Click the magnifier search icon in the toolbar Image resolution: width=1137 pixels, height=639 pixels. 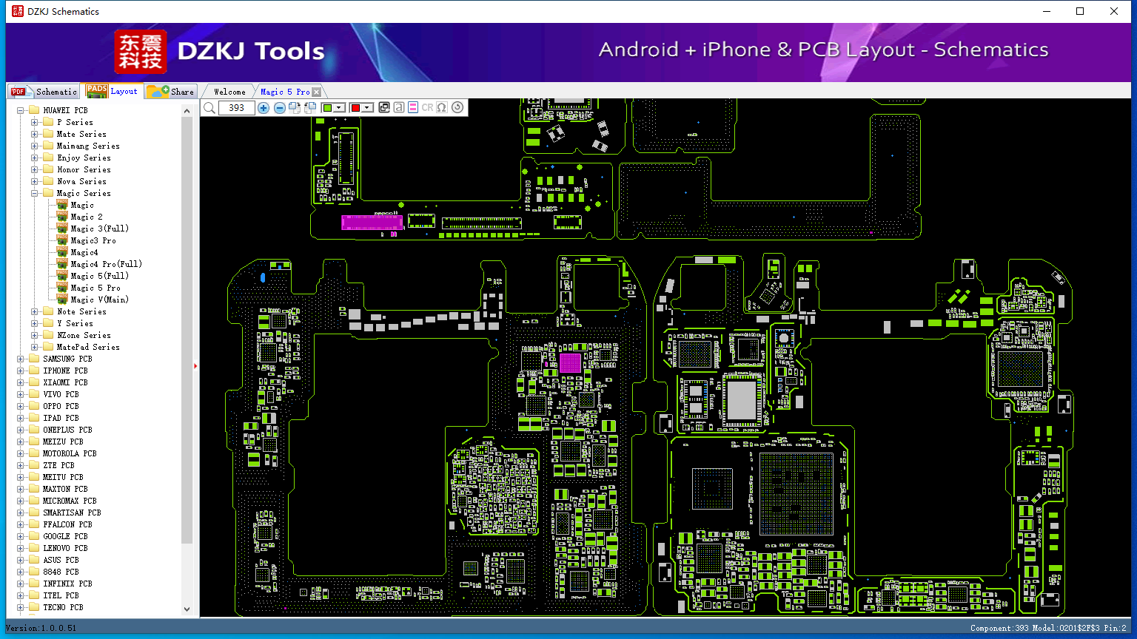click(209, 108)
